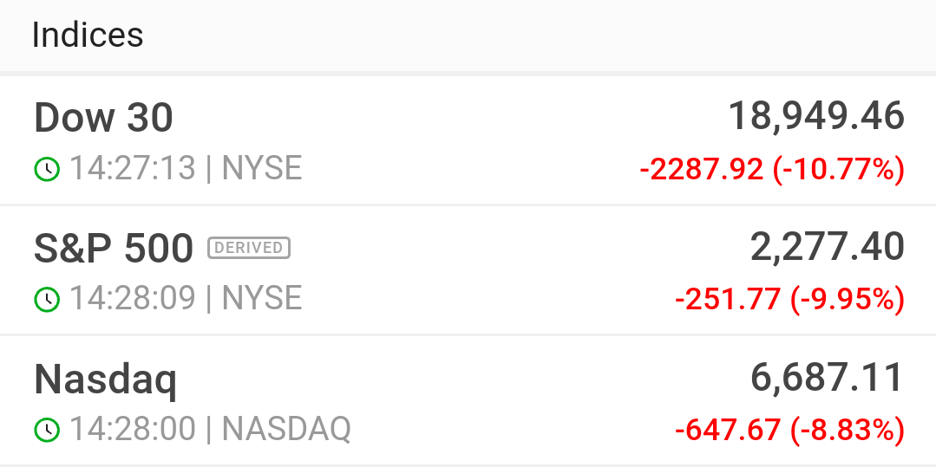Viewport: 936px width, 467px height.
Task: Click the NYSE label in S&P 500 row
Action: tap(261, 298)
